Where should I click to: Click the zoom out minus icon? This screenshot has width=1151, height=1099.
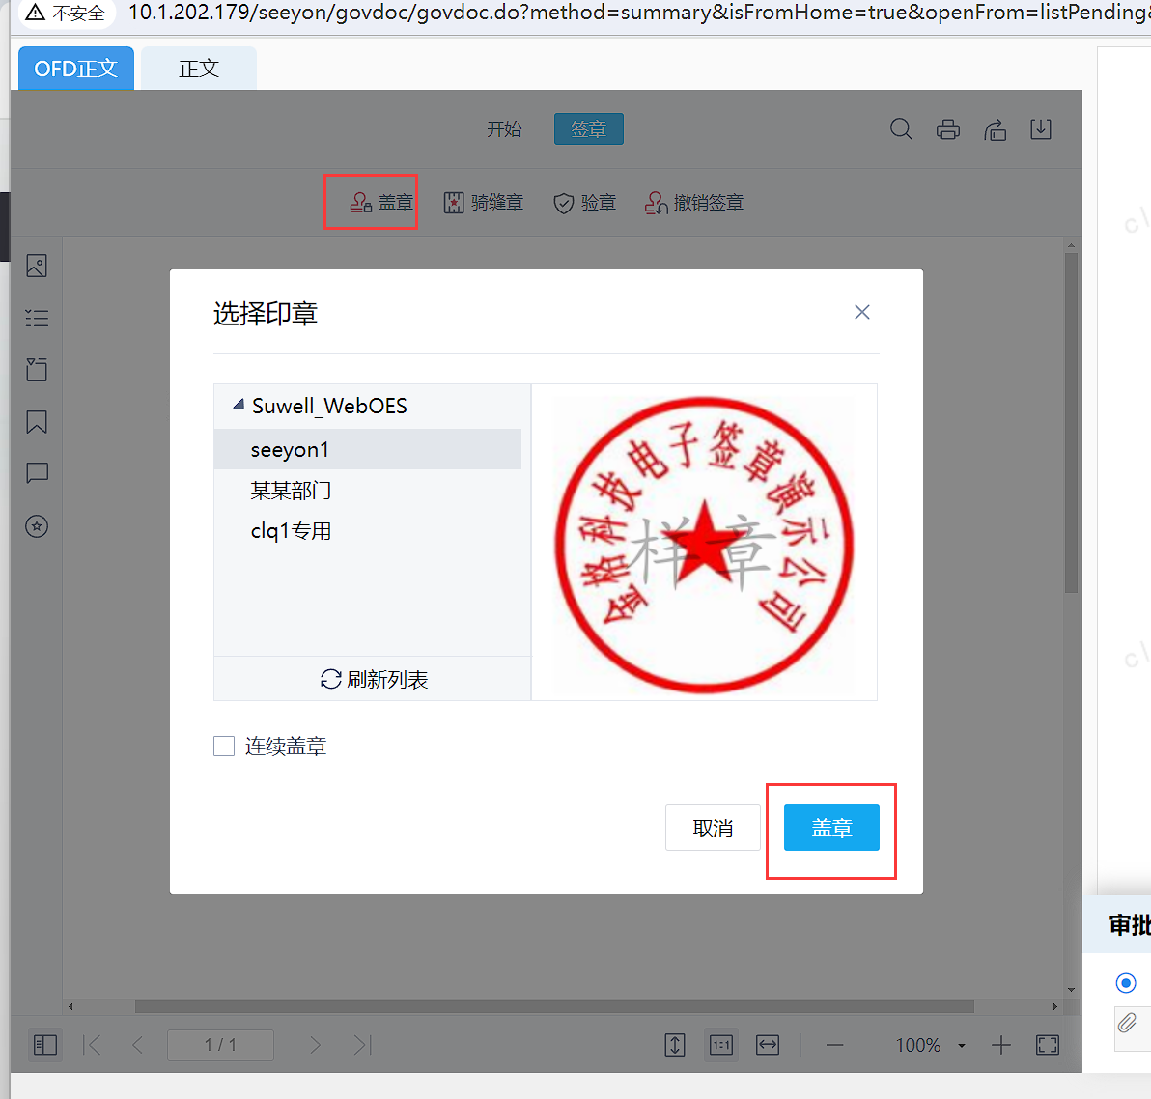[834, 1045]
